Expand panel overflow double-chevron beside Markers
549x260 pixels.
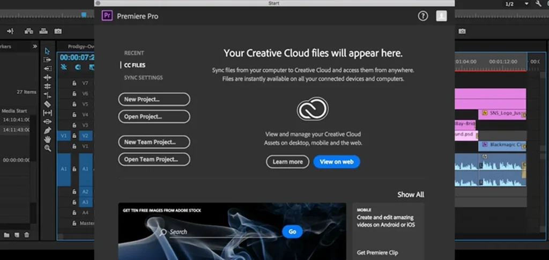pyautogui.click(x=35, y=46)
